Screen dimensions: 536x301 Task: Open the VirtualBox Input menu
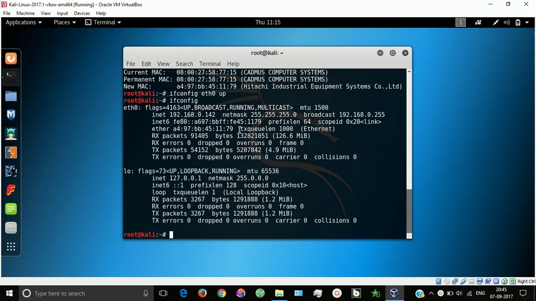62,13
